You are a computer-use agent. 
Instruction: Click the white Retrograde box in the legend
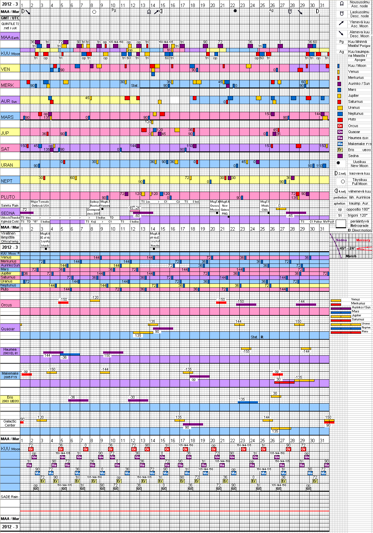pos(341,224)
